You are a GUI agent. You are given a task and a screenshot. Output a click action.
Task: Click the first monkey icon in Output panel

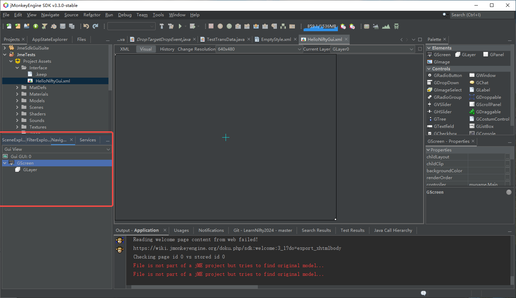pyautogui.click(x=120, y=240)
